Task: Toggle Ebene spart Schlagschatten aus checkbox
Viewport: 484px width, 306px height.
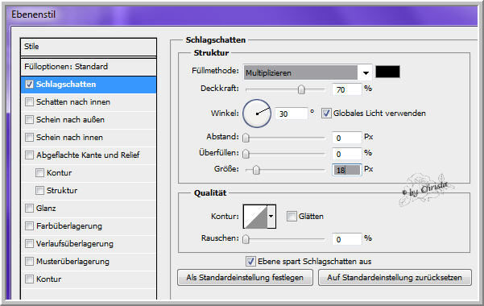Action: 250,261
